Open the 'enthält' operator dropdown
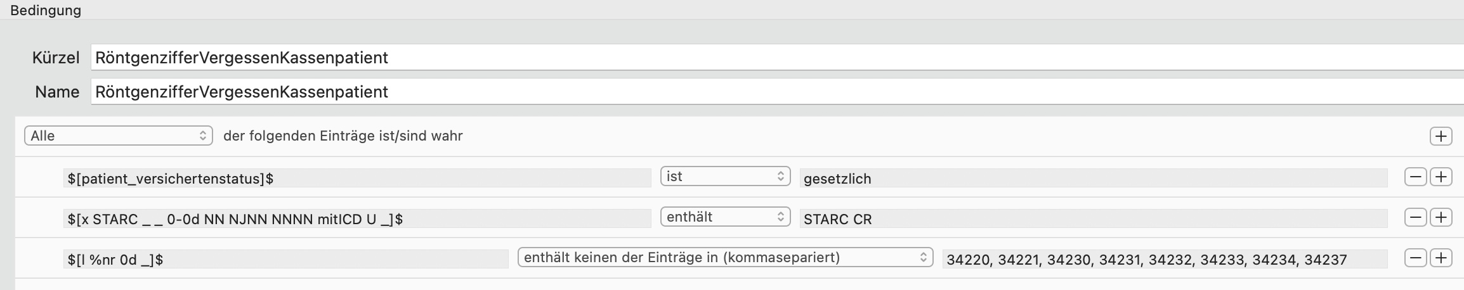Screen dimensions: 1464x290 pos(725,217)
